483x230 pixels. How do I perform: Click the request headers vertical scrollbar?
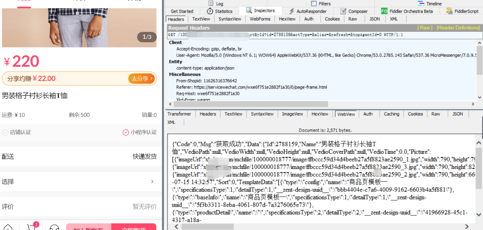tap(479, 60)
